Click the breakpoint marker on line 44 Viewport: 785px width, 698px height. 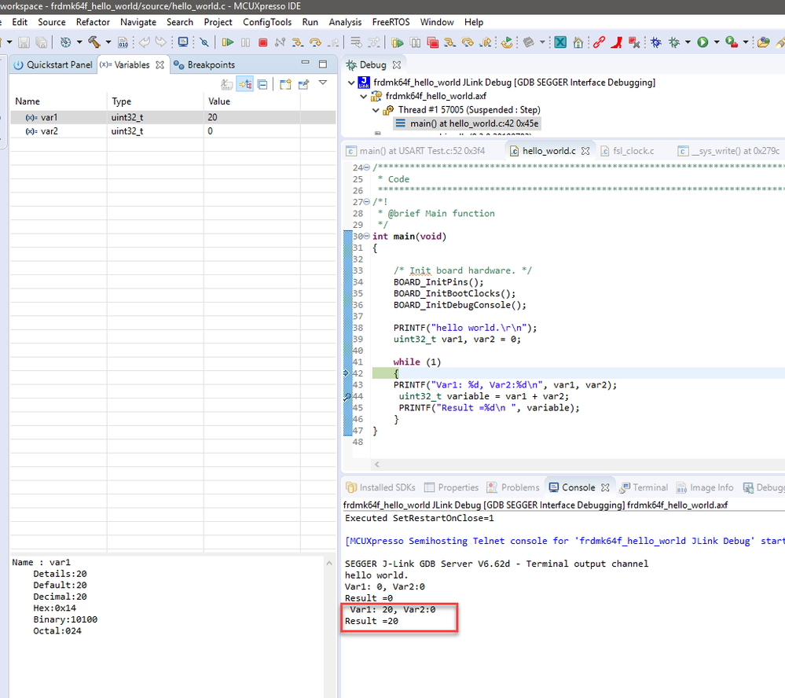[347, 397]
